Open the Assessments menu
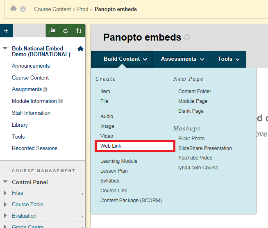 [182, 59]
